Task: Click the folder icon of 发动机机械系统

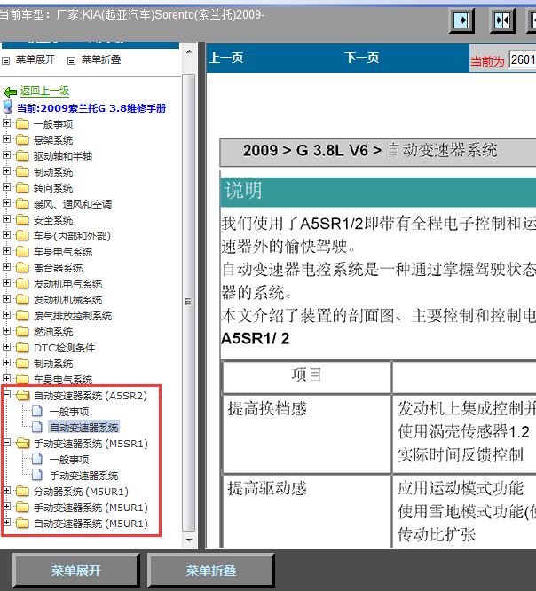Action: 22,300
